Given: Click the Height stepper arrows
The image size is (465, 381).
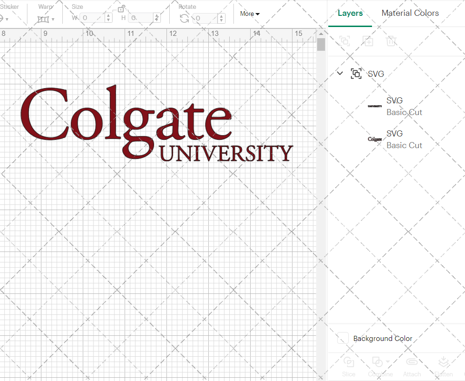Looking at the screenshot, I should 157,18.
